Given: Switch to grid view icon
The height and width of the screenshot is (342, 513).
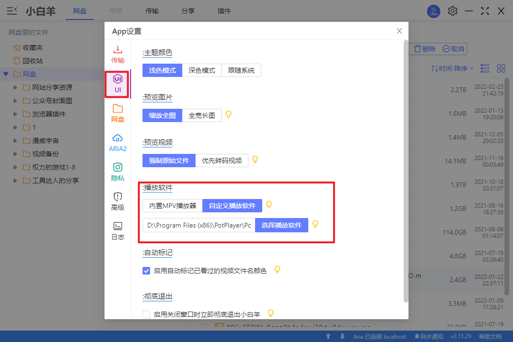Looking at the screenshot, I should coord(501,68).
